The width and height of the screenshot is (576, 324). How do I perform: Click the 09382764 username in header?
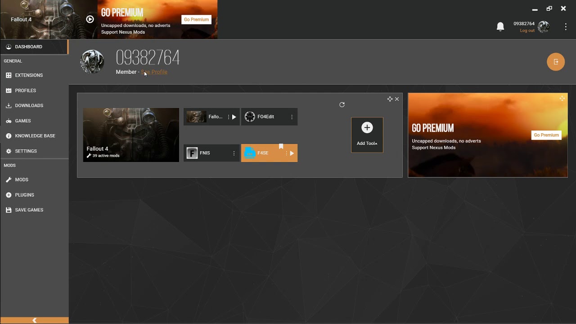[524, 24]
